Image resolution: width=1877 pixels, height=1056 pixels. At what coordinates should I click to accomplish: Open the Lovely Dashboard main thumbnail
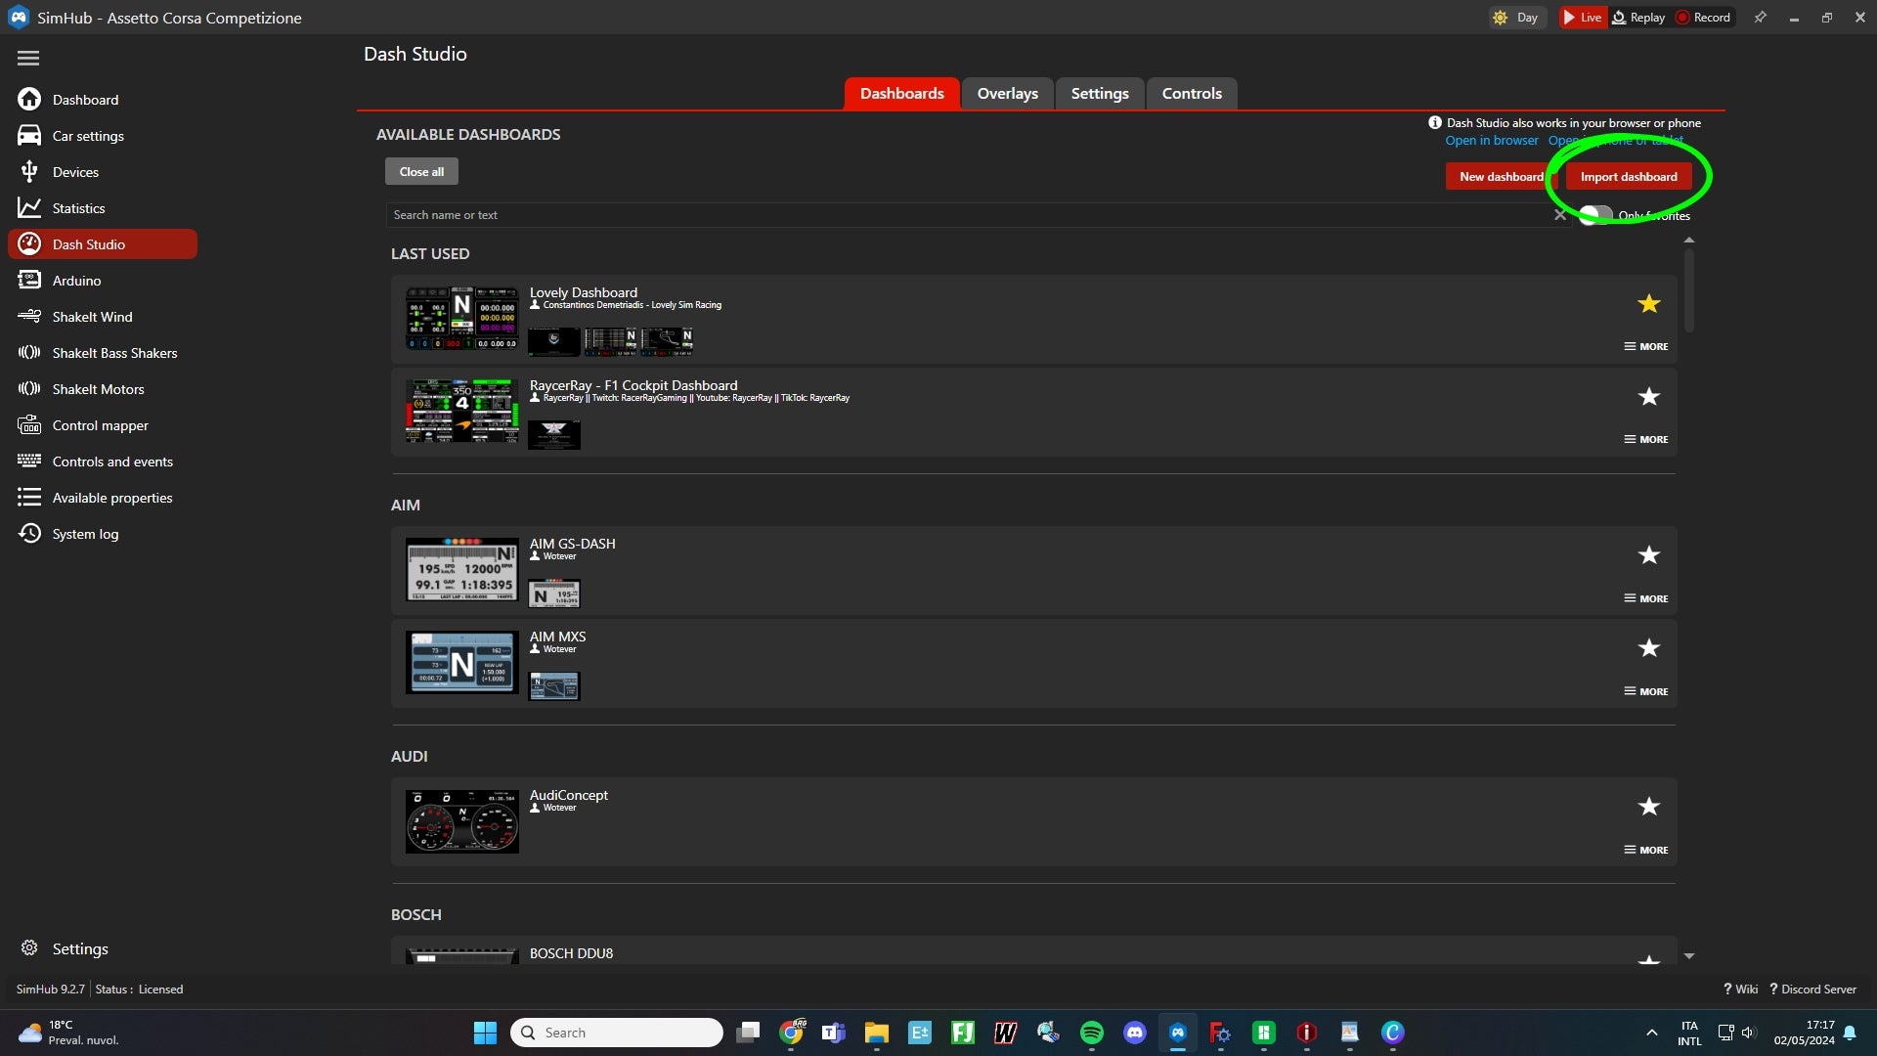(x=462, y=319)
